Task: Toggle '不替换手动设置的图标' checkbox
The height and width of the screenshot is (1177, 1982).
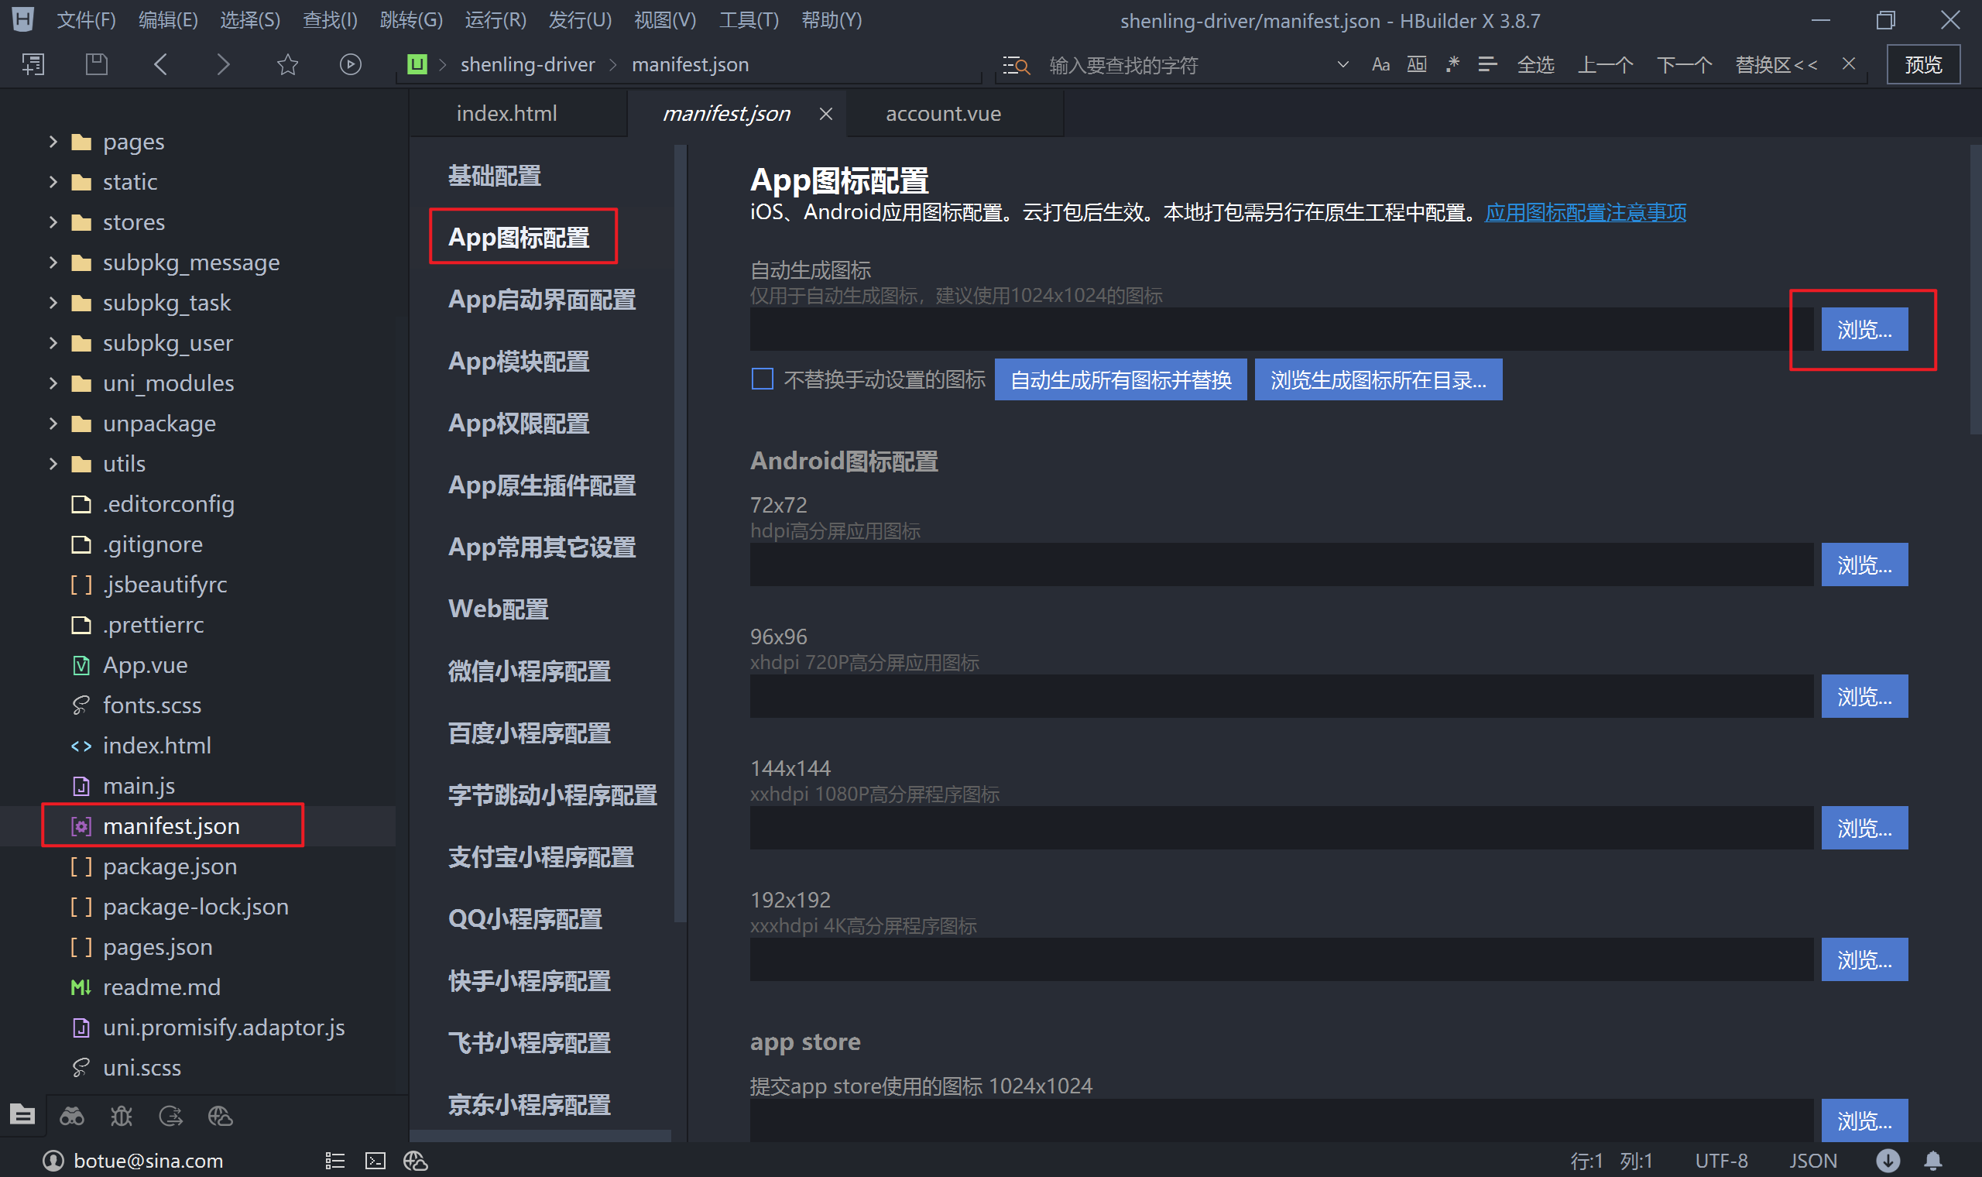Action: pos(762,379)
